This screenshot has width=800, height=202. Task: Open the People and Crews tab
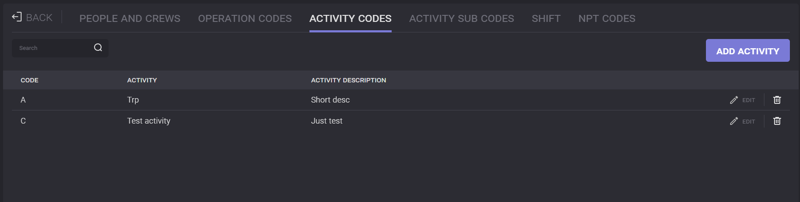130,18
